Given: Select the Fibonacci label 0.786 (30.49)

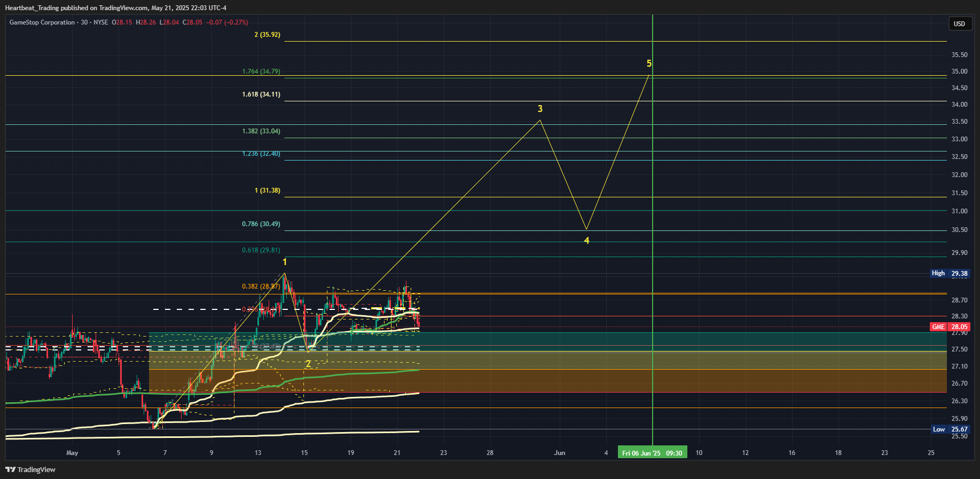Looking at the screenshot, I should [x=261, y=224].
